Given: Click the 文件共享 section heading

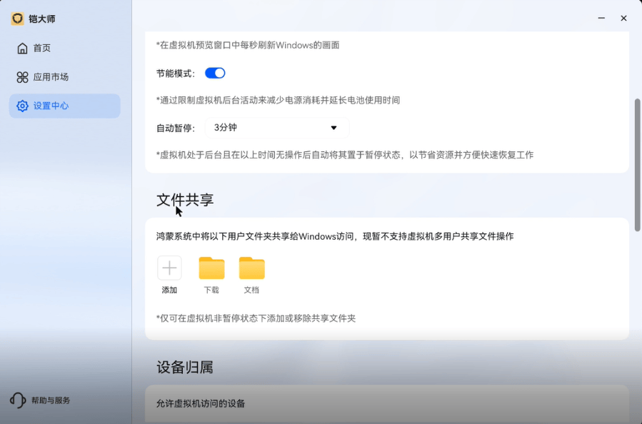Looking at the screenshot, I should (185, 200).
